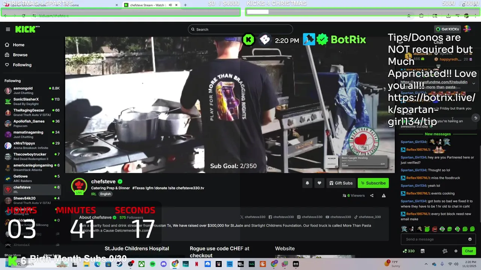Viewport: 481px width, 270px height.
Task: Open Thecowboytrucker channel
Action: pos(32,156)
